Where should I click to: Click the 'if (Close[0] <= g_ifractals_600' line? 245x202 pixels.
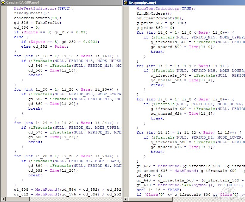191,195
